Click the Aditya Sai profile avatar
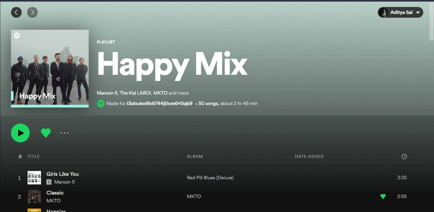This screenshot has height=212, width=434. tap(383, 12)
